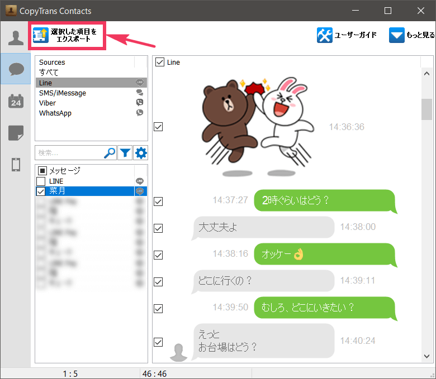Click the 14:36:36 timestamp
The image size is (436, 379).
pos(347,127)
